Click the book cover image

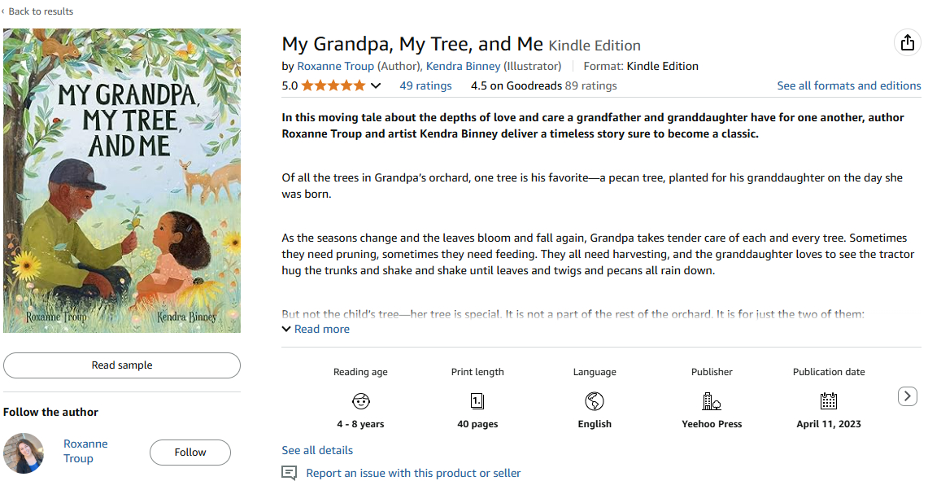coord(122,181)
